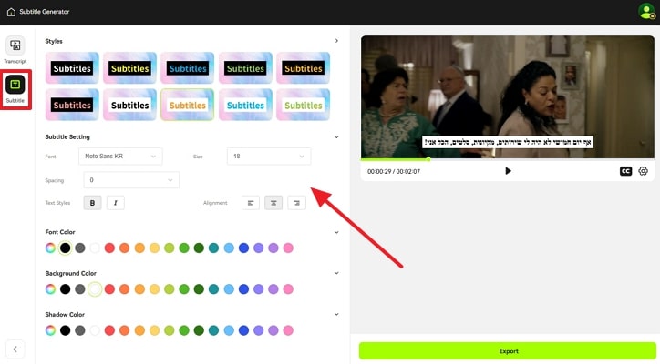This screenshot has width=660, height=364.
Task: Select blue text on white style preset
Action: 245,105
